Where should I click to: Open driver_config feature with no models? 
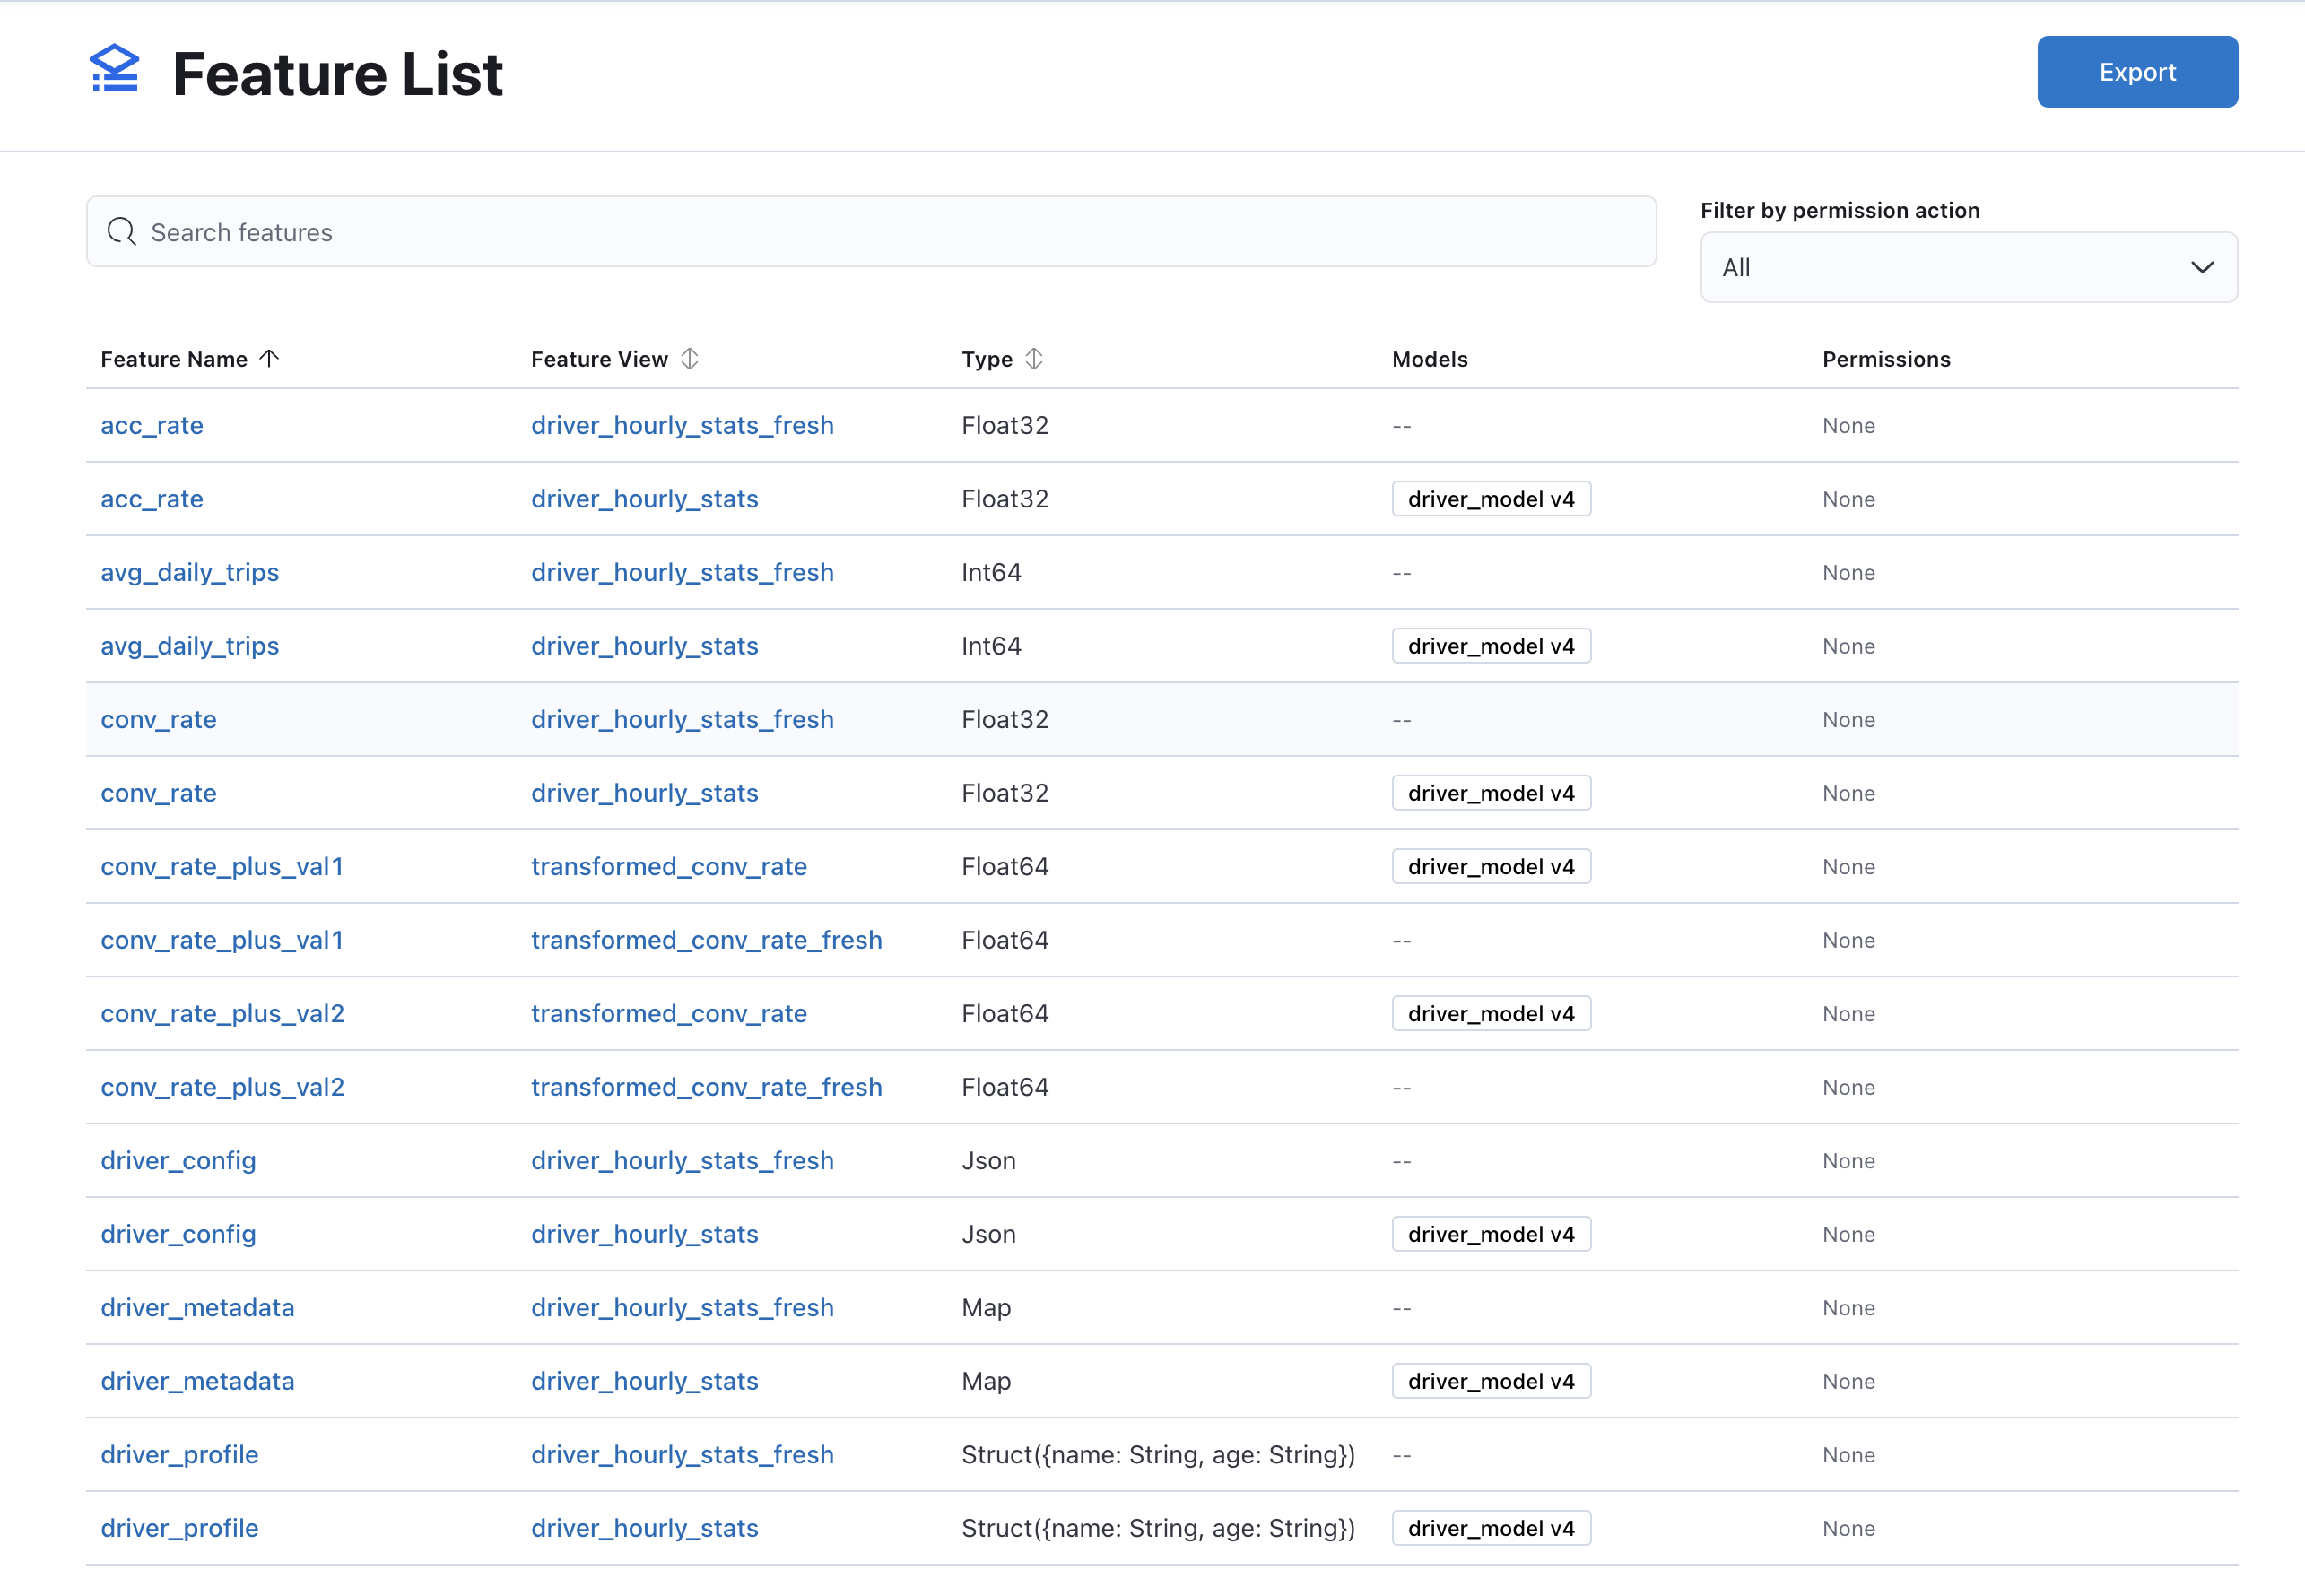[x=179, y=1160]
